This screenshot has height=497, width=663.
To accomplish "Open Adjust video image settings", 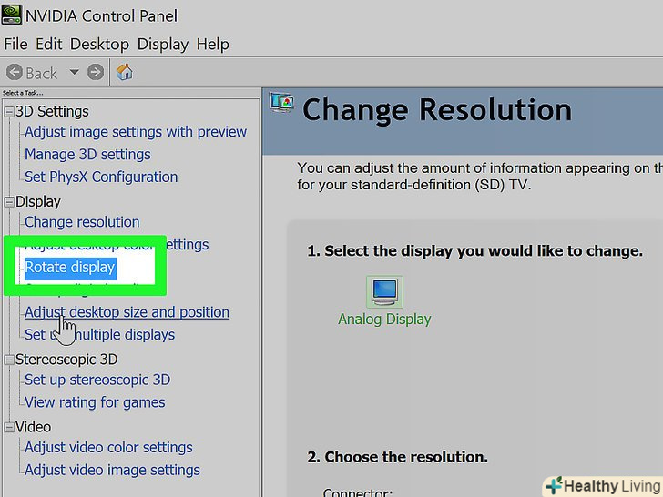I will tap(112, 470).
